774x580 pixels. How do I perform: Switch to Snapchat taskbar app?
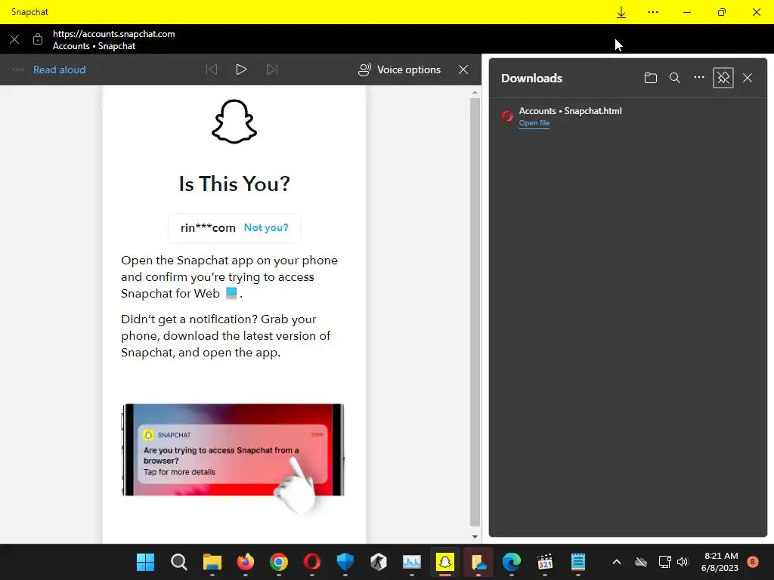pos(445,562)
